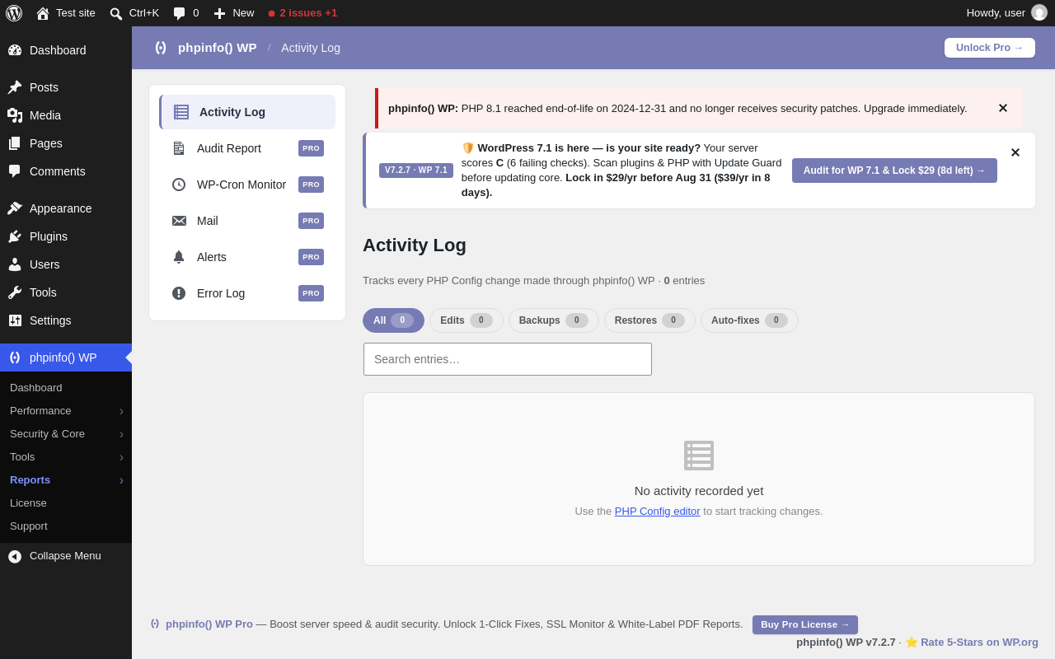This screenshot has height=659, width=1055.
Task: Open Posts pin icon in sidebar
Action: click(x=15, y=87)
